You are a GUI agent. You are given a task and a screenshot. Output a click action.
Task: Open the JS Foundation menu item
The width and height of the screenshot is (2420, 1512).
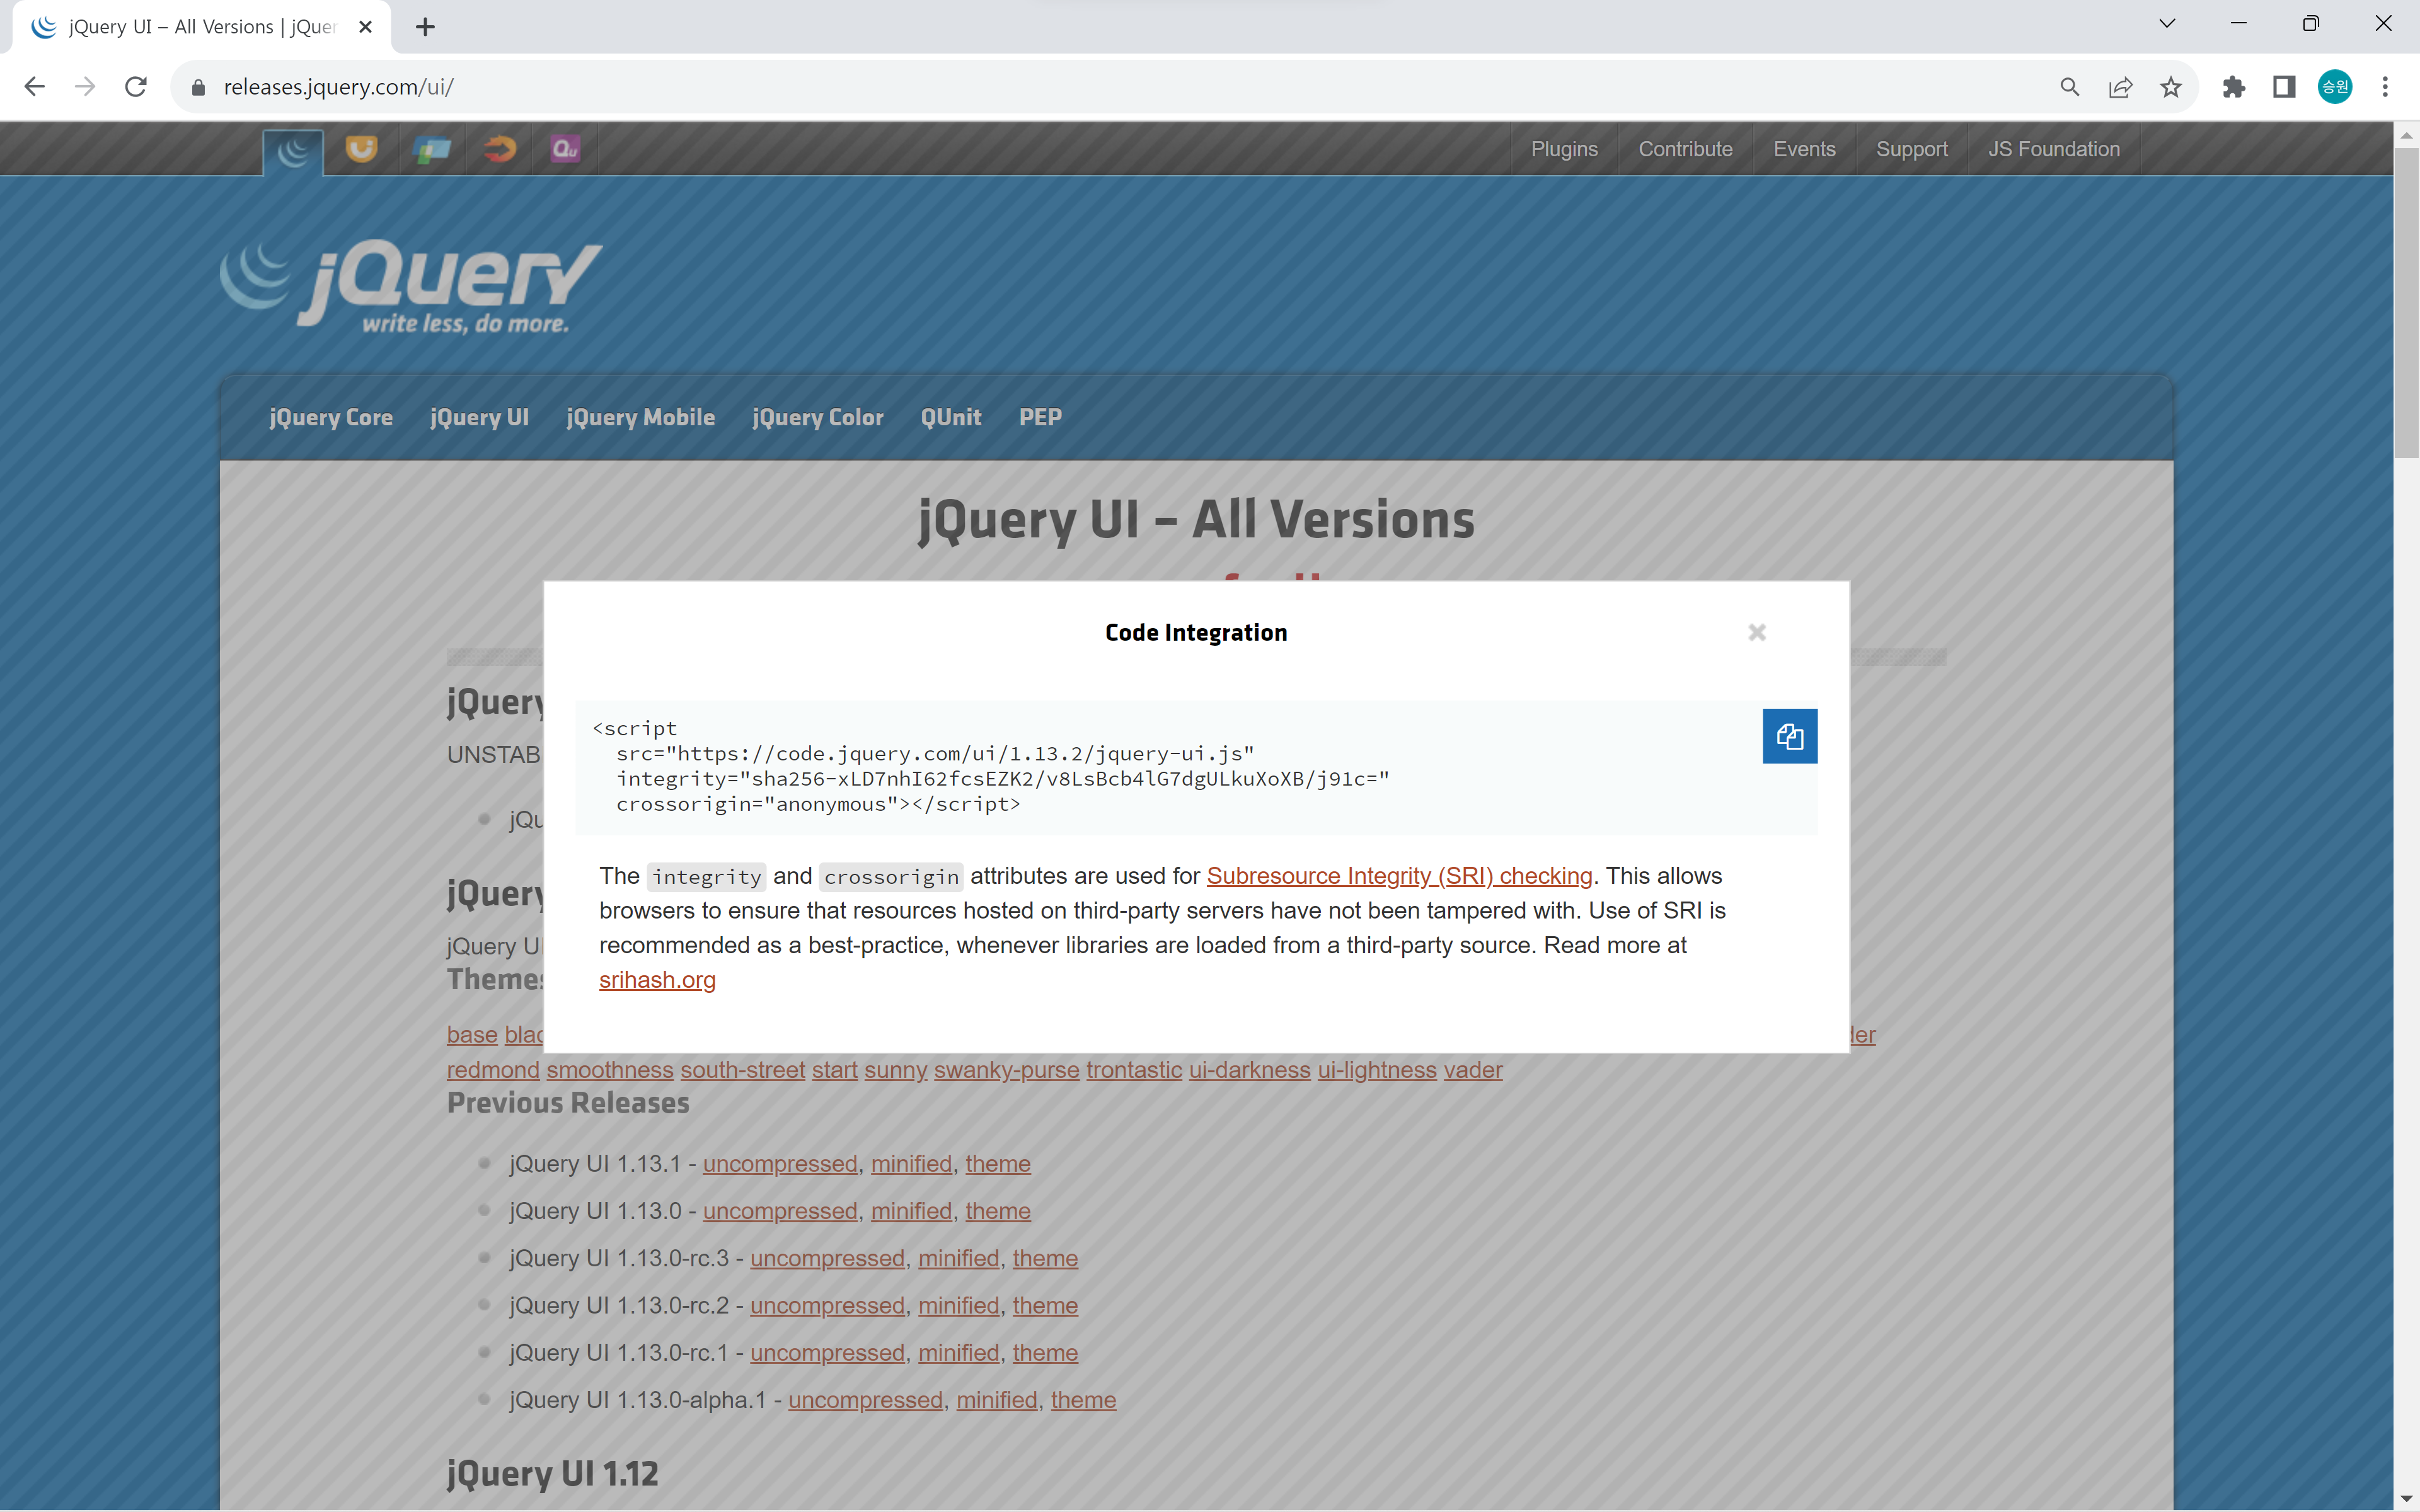[2053, 149]
